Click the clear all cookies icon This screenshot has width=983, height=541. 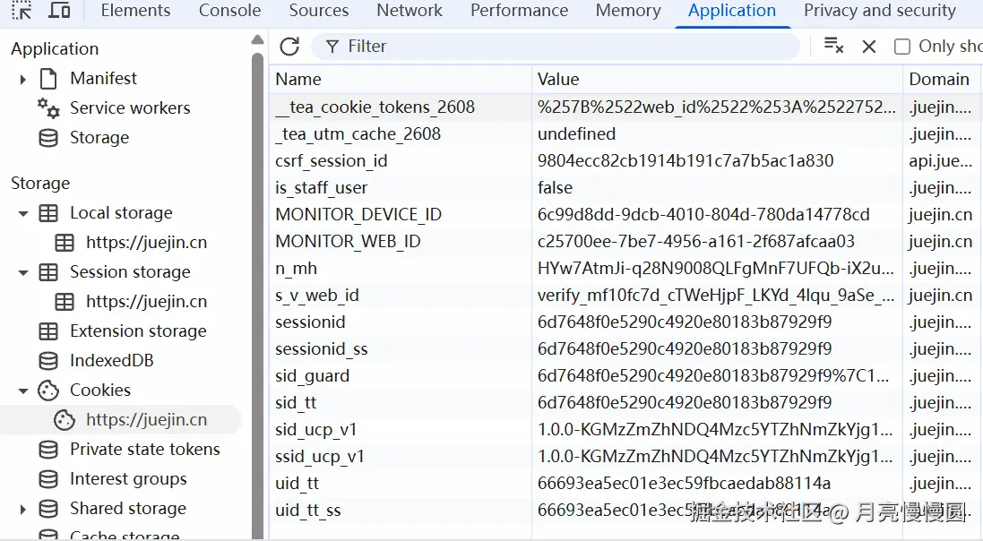click(833, 47)
